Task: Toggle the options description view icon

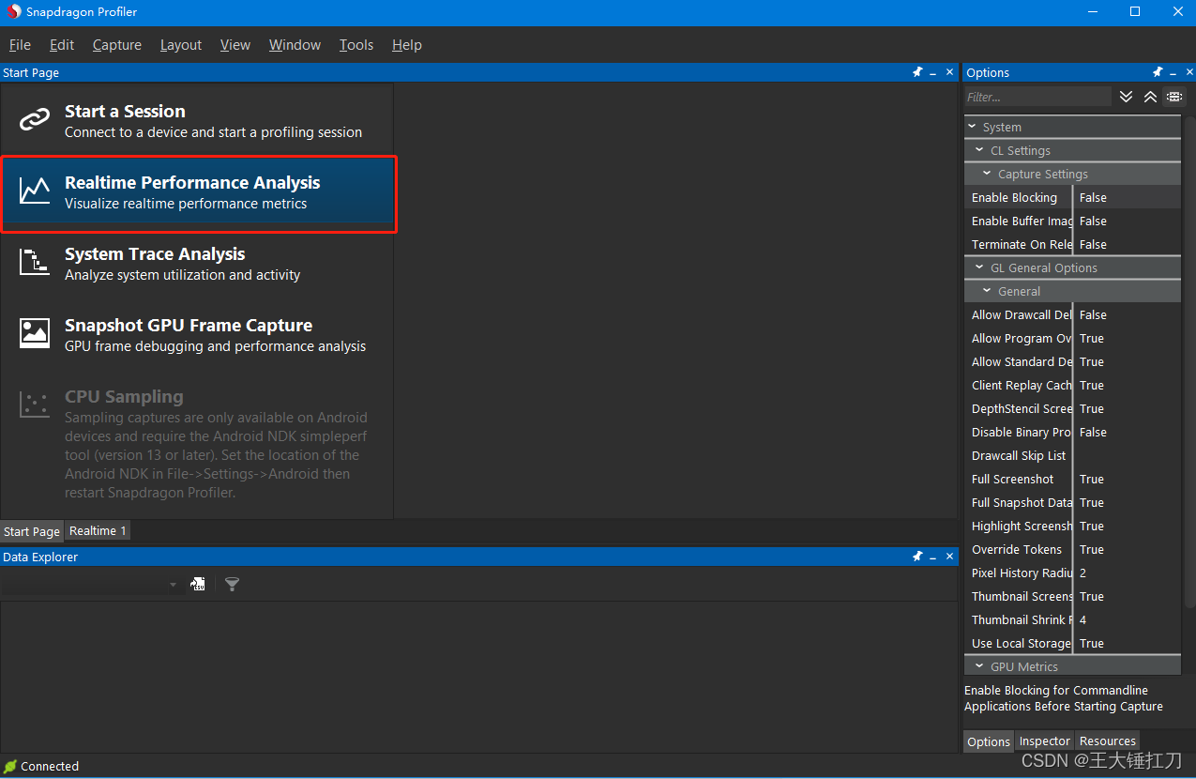Action: (1174, 97)
